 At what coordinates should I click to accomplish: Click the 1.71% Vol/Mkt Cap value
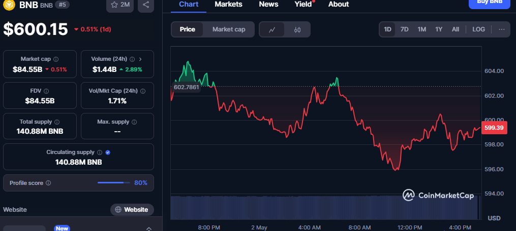point(117,101)
